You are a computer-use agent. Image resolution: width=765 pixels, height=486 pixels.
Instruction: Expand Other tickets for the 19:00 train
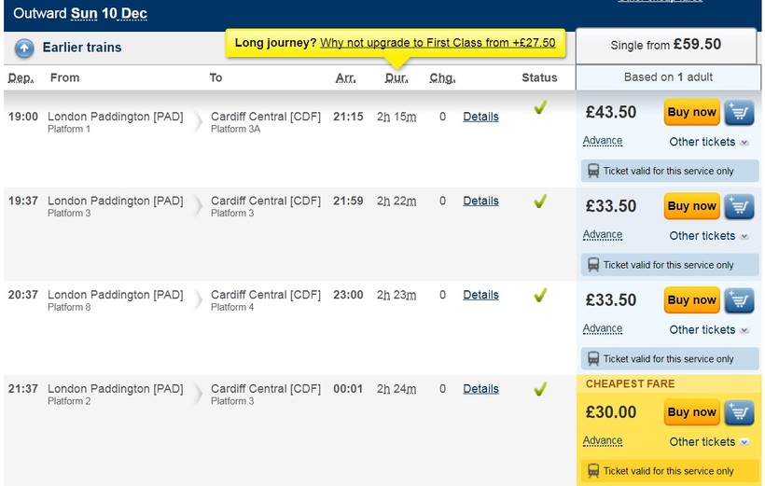(708, 142)
